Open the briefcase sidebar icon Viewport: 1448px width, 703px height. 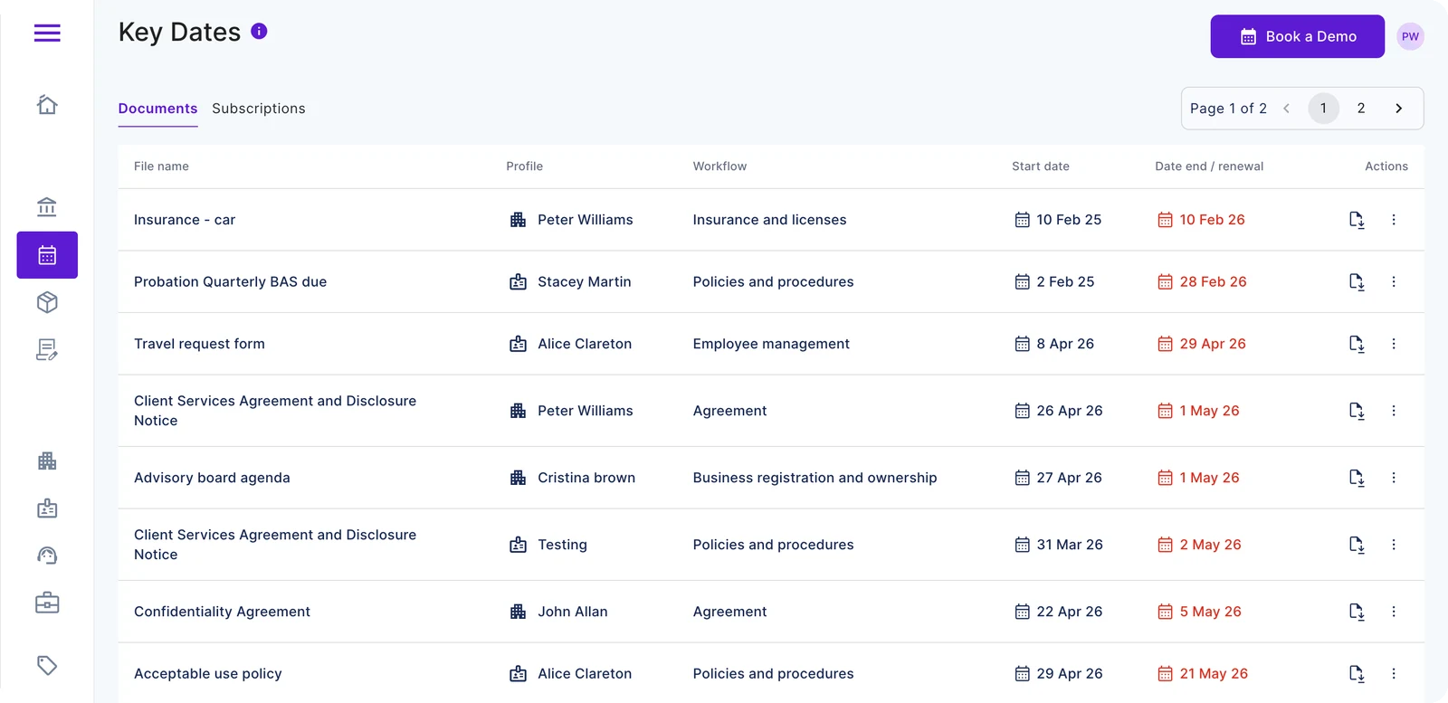click(47, 603)
